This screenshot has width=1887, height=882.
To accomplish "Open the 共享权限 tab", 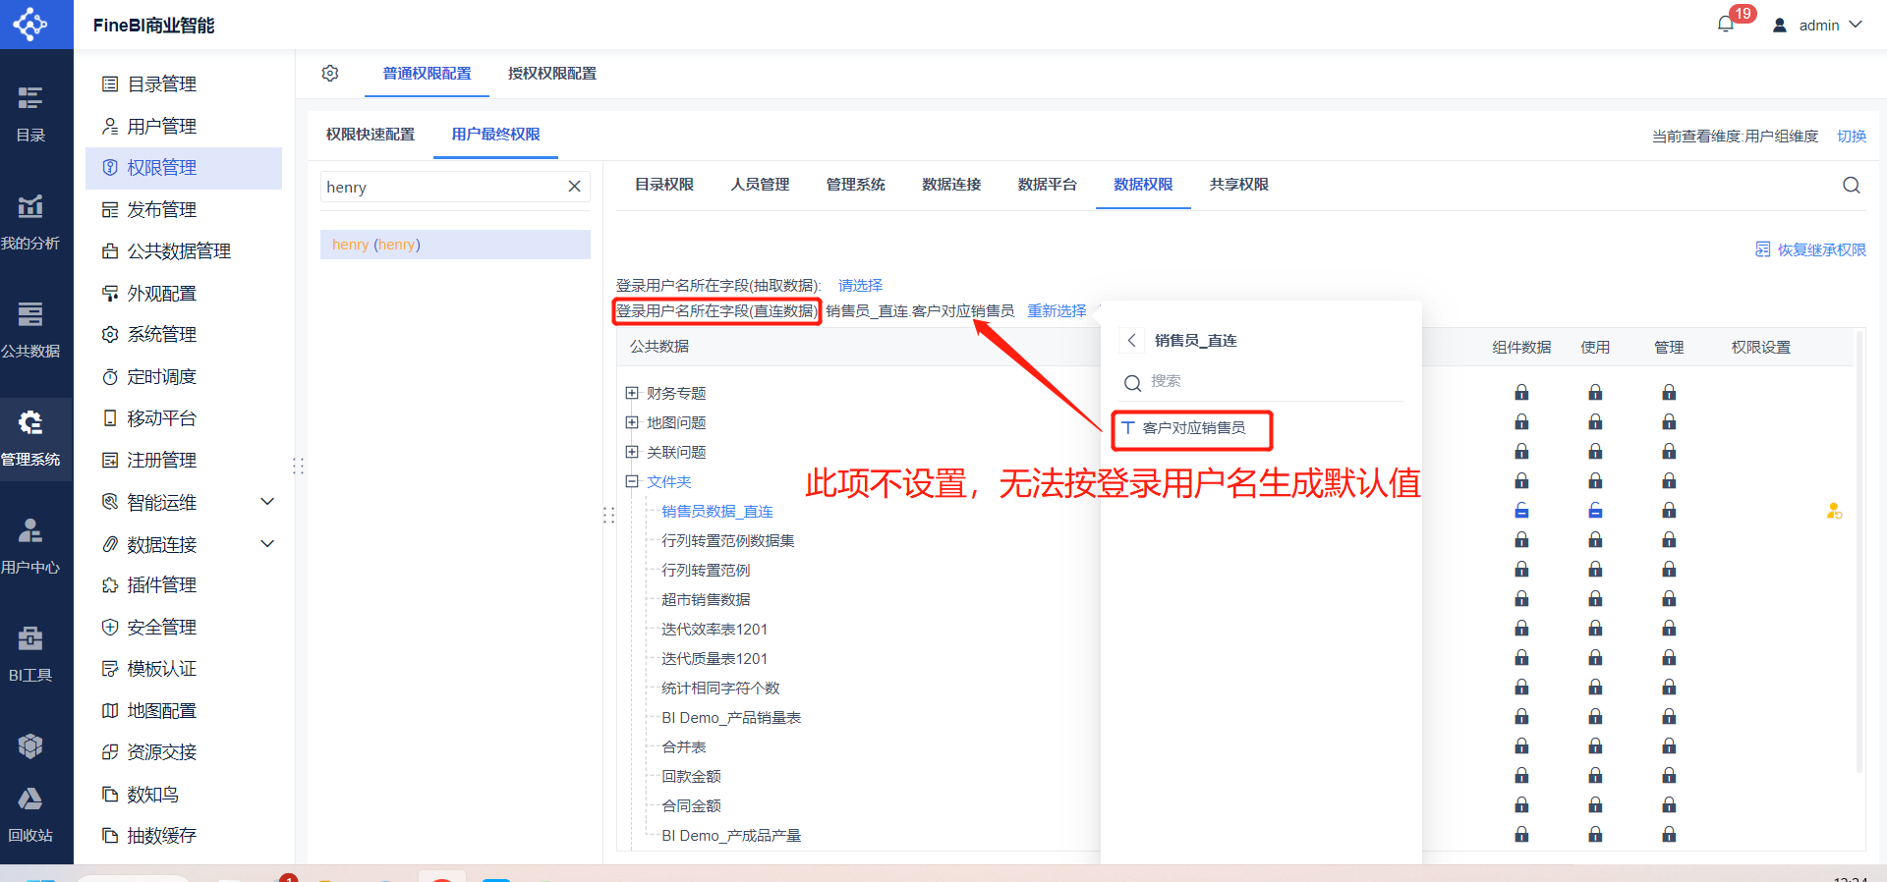I will (x=1239, y=185).
